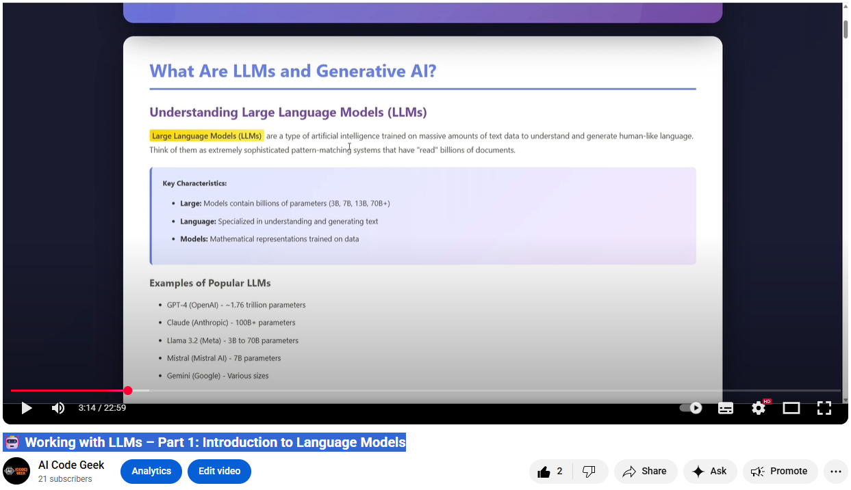Click the page's vertical scrollbar

[846, 29]
